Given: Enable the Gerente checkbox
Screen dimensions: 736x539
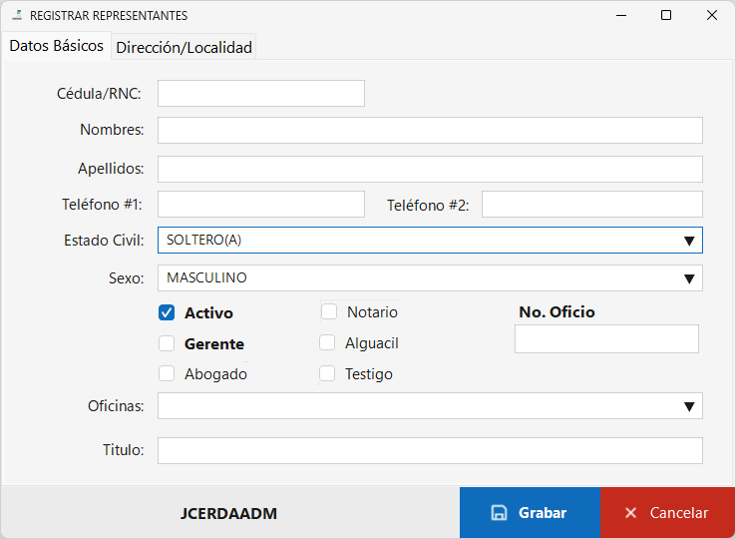Looking at the screenshot, I should coord(167,343).
